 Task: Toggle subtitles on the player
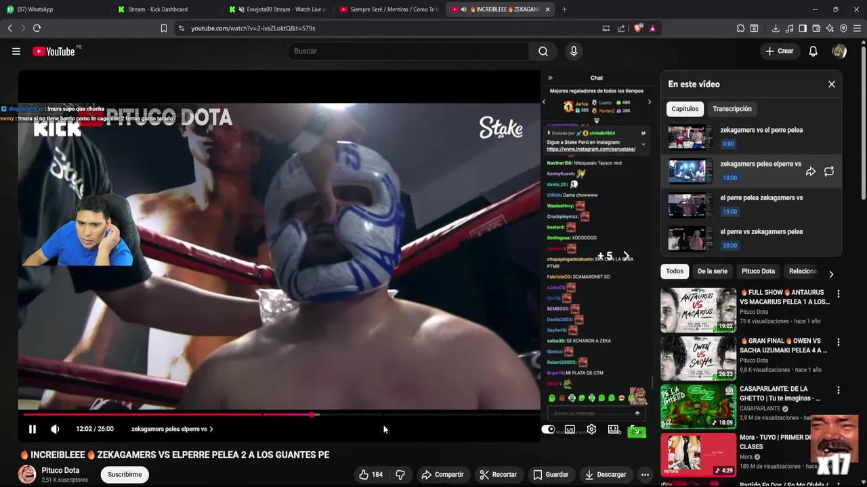click(570, 429)
